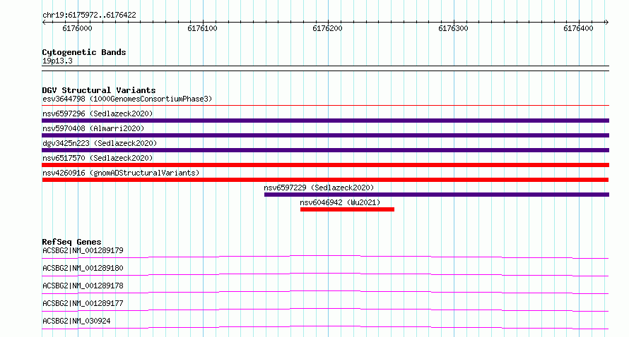Open variant dgv3425n223 (Sedlazeck2020) label

tap(100, 143)
